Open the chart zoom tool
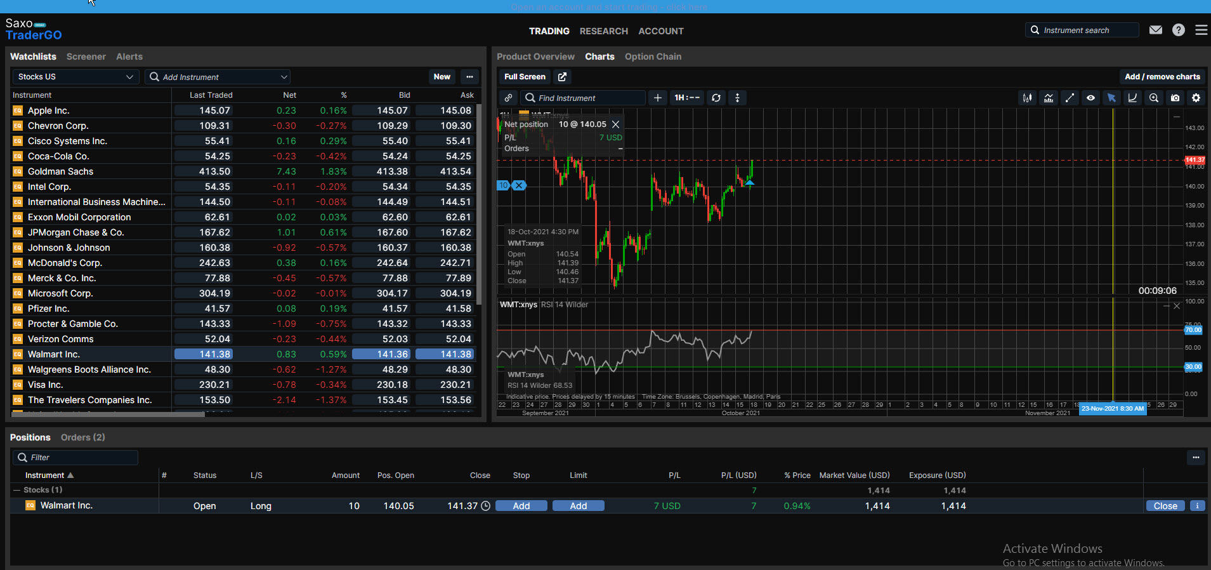 (1154, 98)
